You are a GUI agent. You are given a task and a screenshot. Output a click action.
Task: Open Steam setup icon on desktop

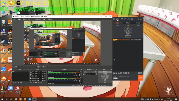pyautogui.click(x=3, y=42)
